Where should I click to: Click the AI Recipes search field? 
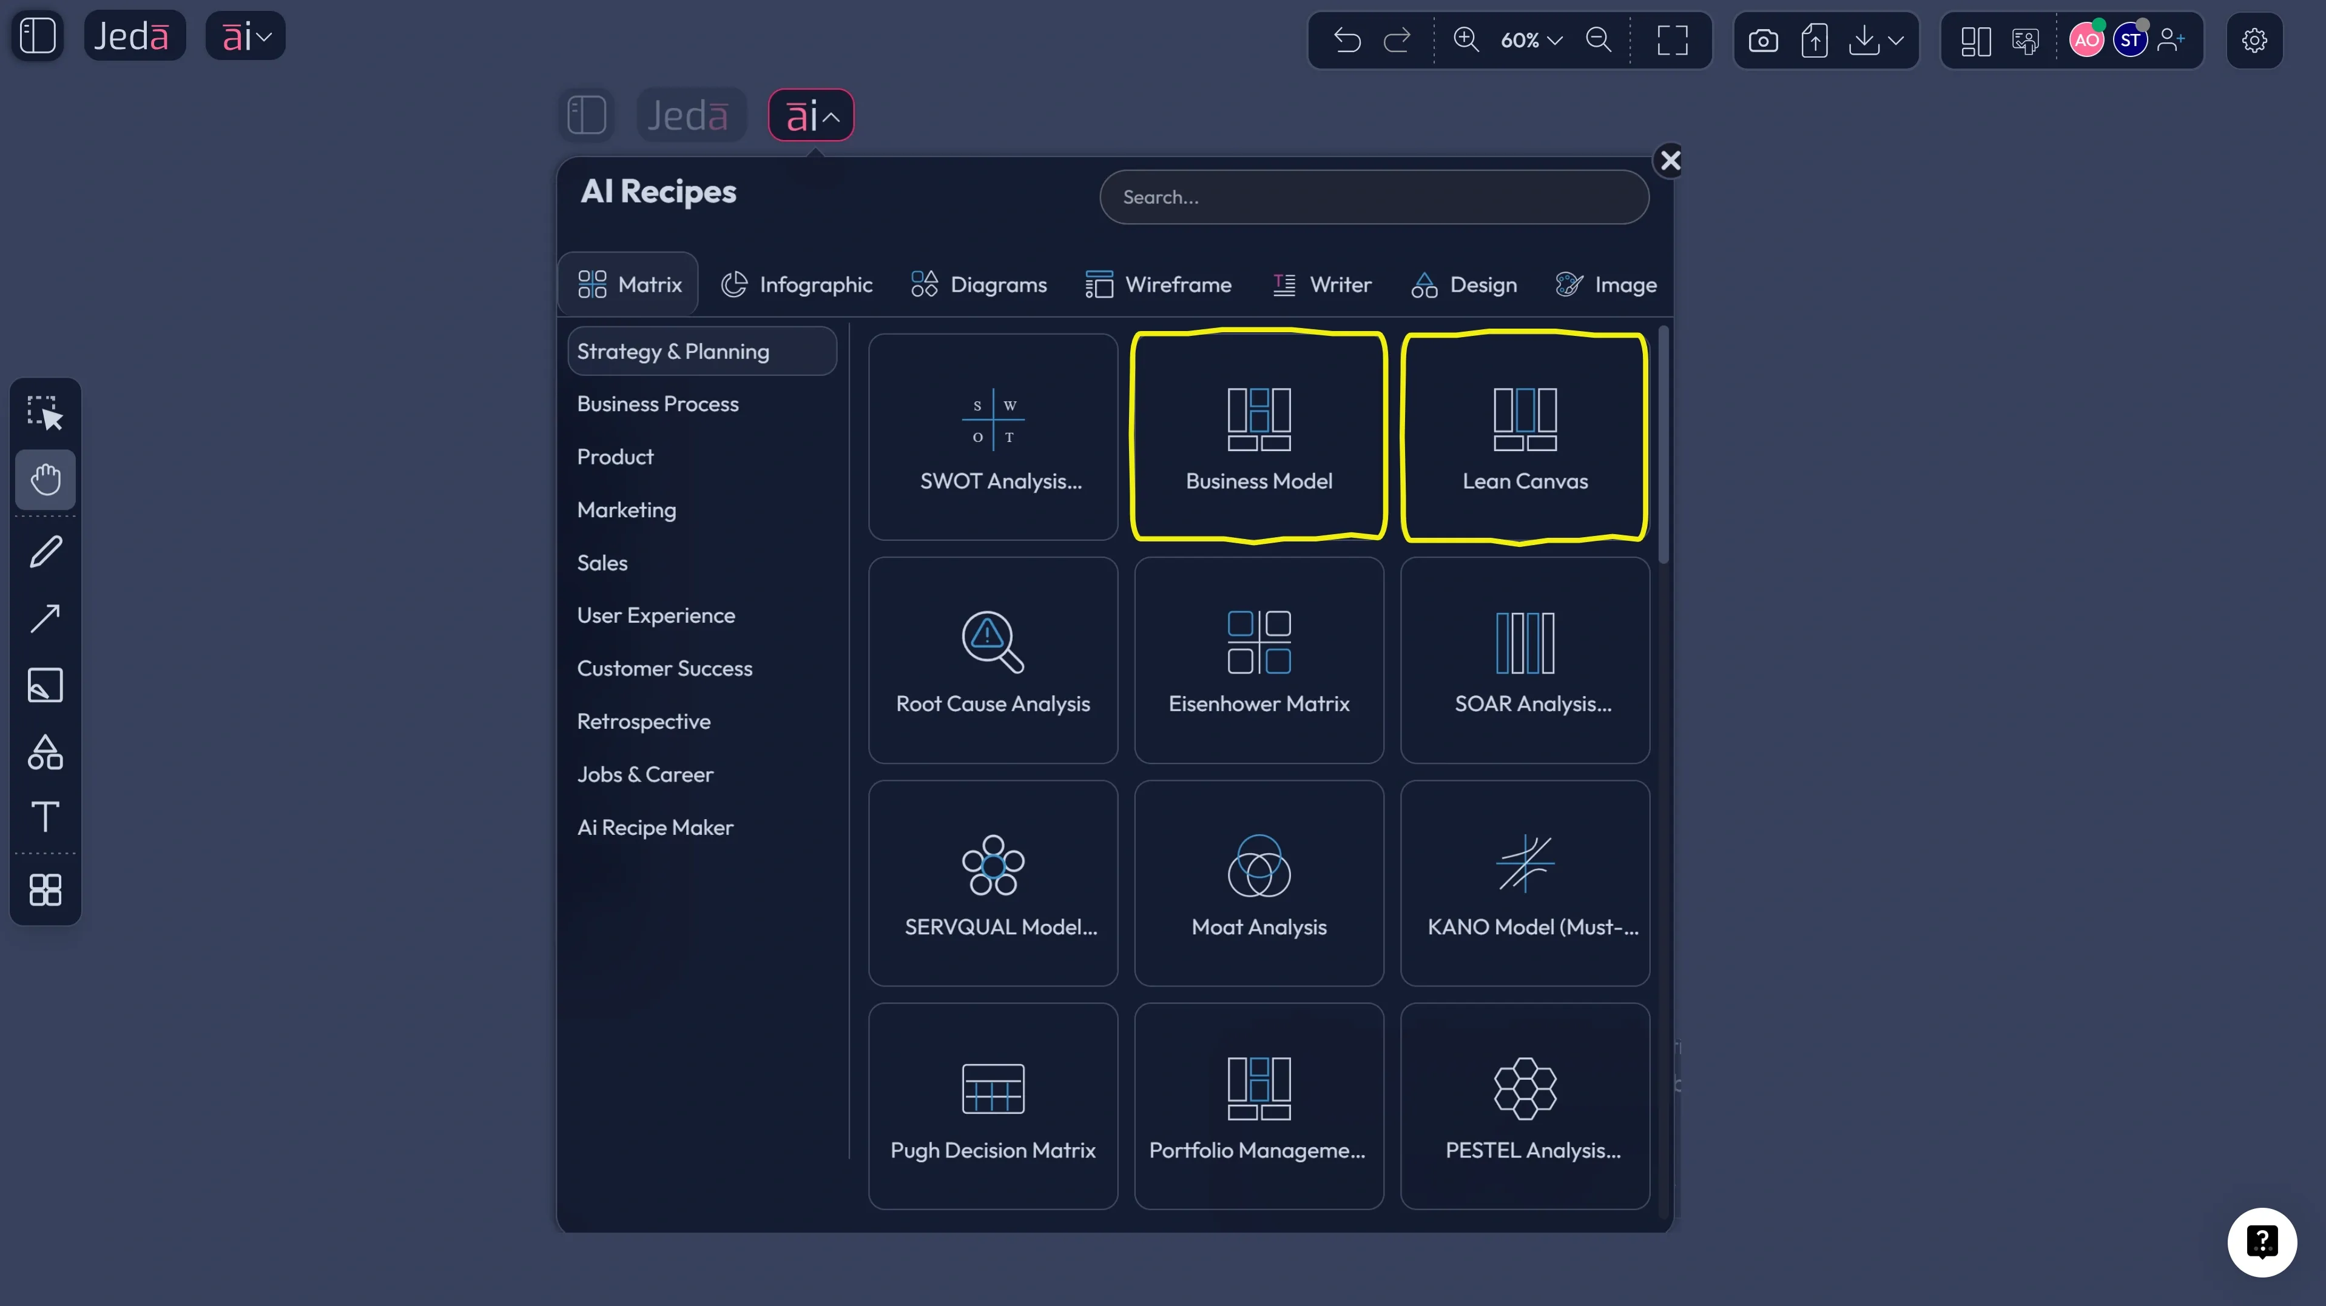tap(1374, 197)
